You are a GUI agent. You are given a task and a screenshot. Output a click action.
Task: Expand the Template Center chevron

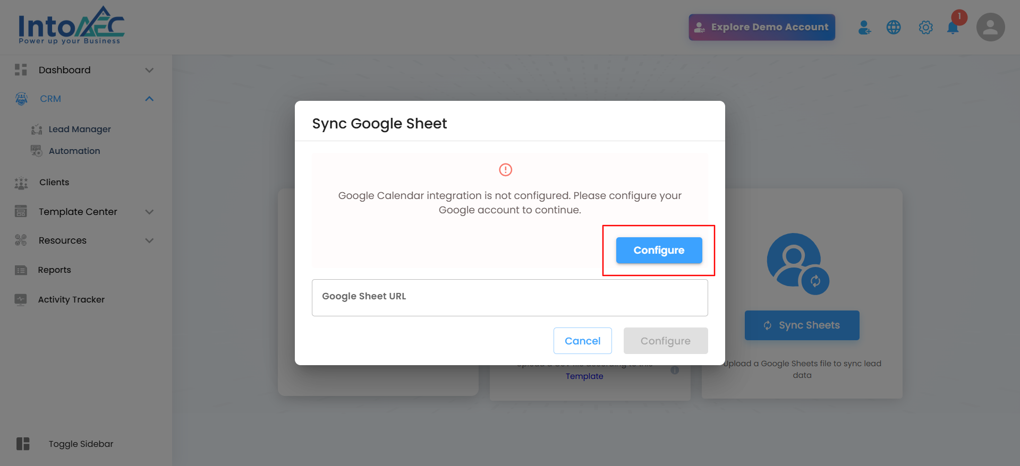coord(149,212)
